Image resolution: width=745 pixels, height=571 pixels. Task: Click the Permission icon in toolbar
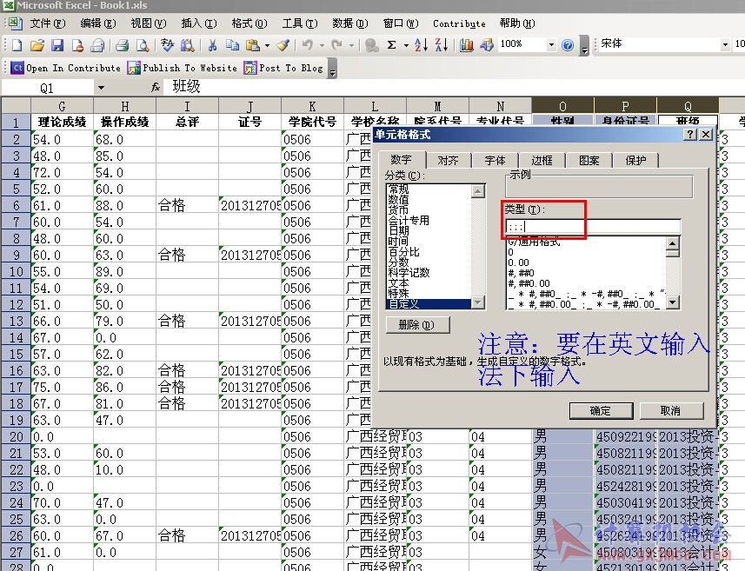point(77,45)
